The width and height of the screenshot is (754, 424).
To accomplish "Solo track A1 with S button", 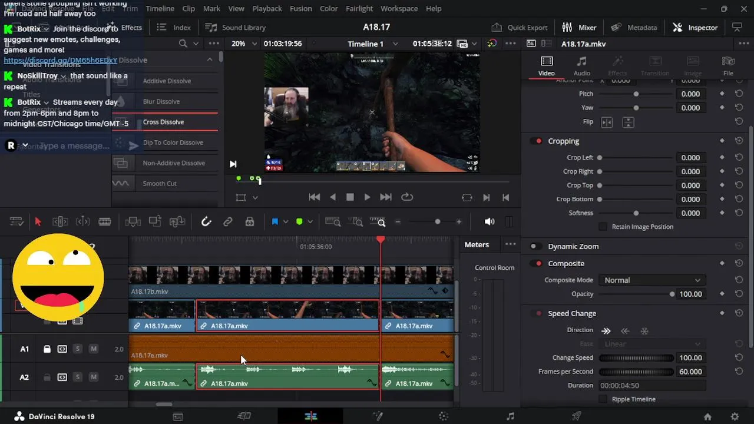I will click(x=78, y=349).
